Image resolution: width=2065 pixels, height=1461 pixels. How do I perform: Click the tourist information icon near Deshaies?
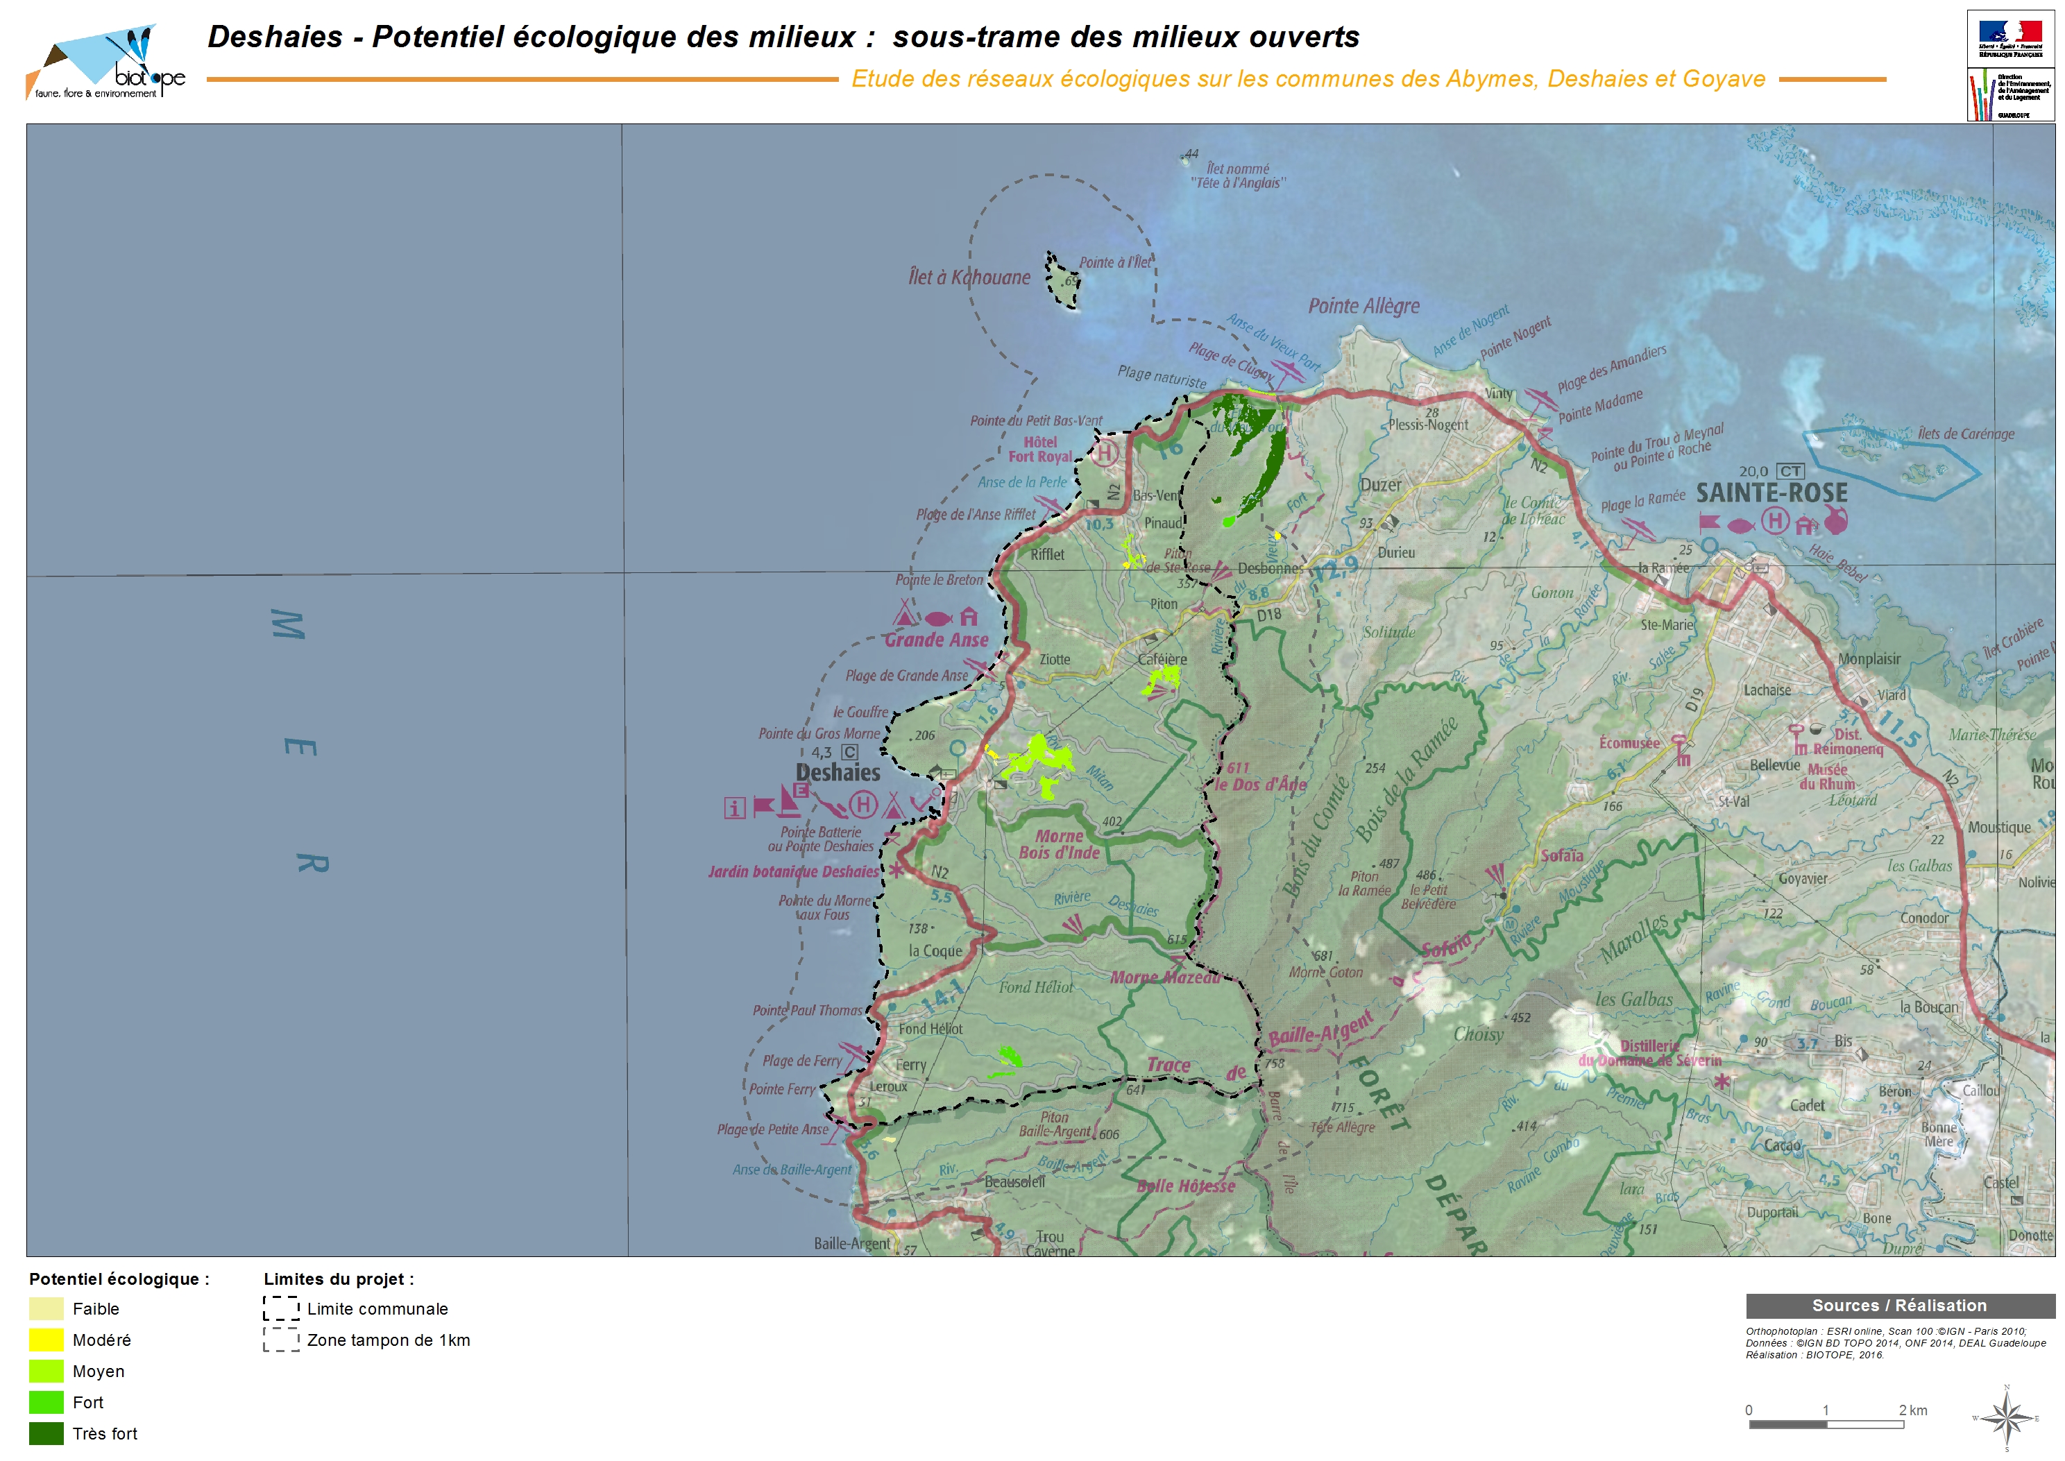pyautogui.click(x=734, y=808)
